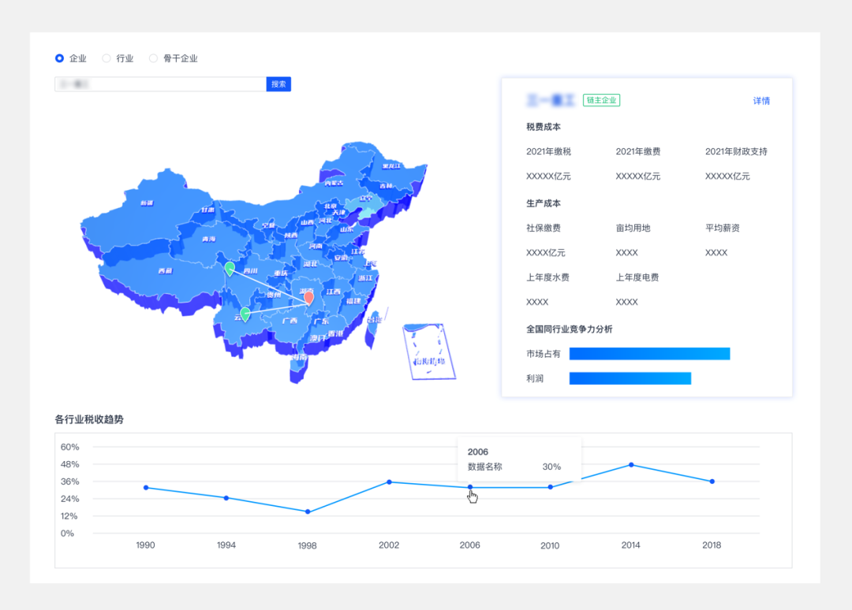The image size is (852, 610).
Task: Open the 详情 link on the company card
Action: (x=760, y=100)
